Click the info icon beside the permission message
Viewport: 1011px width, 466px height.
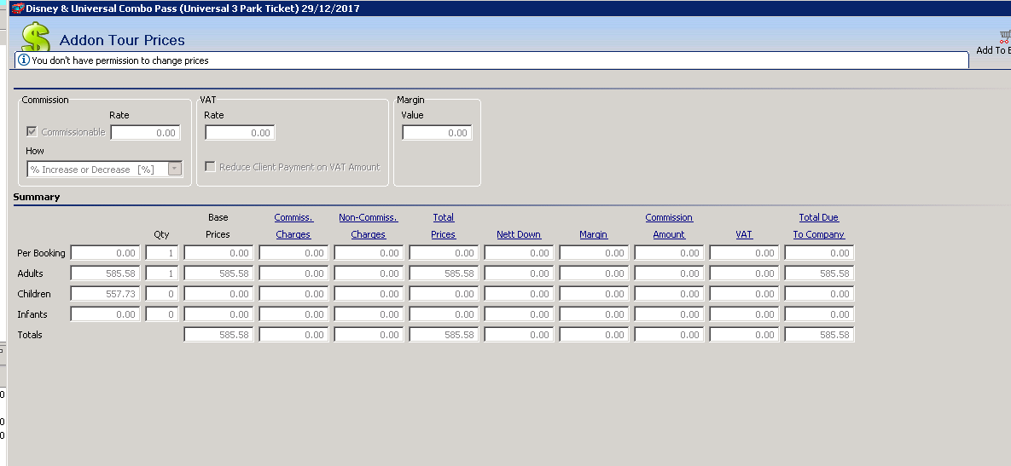(24, 60)
